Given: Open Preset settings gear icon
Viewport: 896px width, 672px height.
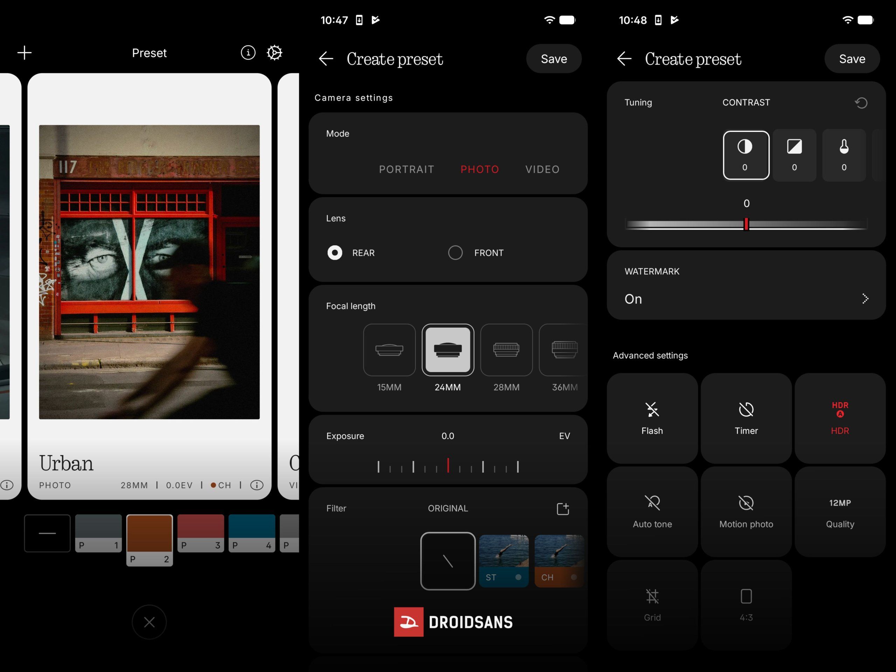Looking at the screenshot, I should coord(274,52).
